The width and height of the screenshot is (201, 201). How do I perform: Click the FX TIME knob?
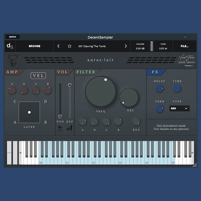(x=177, y=88)
